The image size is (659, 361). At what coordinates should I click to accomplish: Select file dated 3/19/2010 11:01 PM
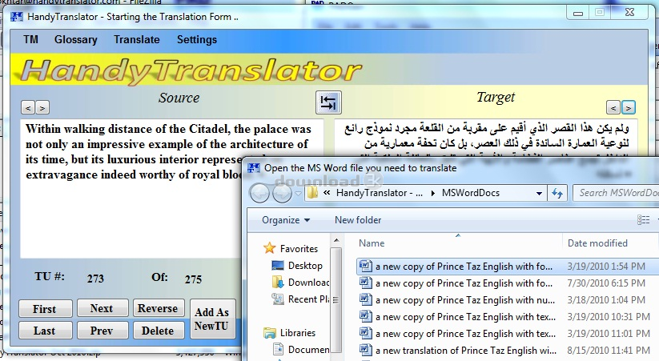pyautogui.click(x=506, y=334)
